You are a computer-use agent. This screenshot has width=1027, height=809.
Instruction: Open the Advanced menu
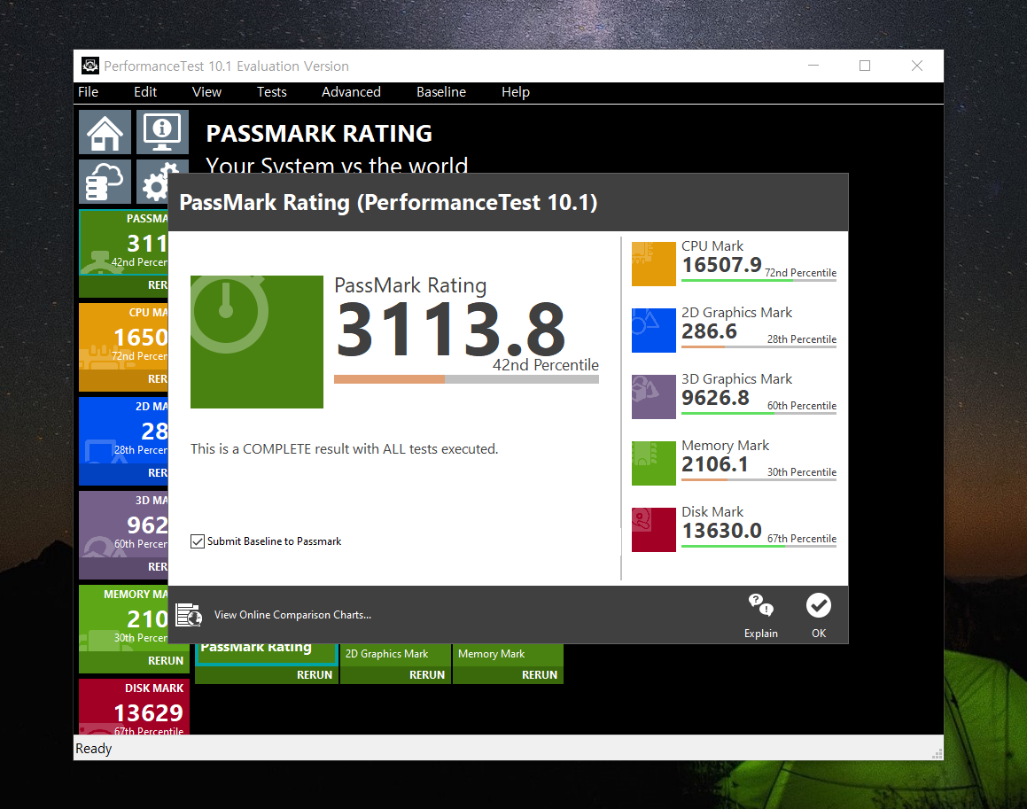click(x=351, y=91)
